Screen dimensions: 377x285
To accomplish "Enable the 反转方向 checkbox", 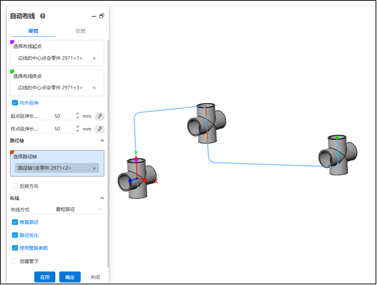I will click(15, 186).
